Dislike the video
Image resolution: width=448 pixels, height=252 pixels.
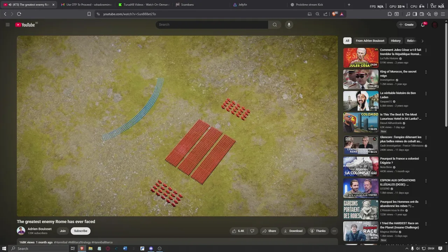(x=252, y=231)
